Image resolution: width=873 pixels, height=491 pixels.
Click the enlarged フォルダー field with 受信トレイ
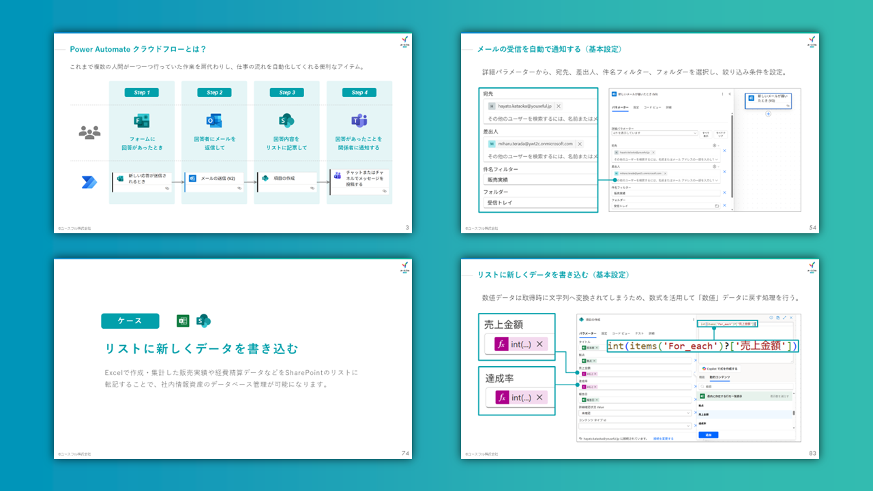coord(539,203)
